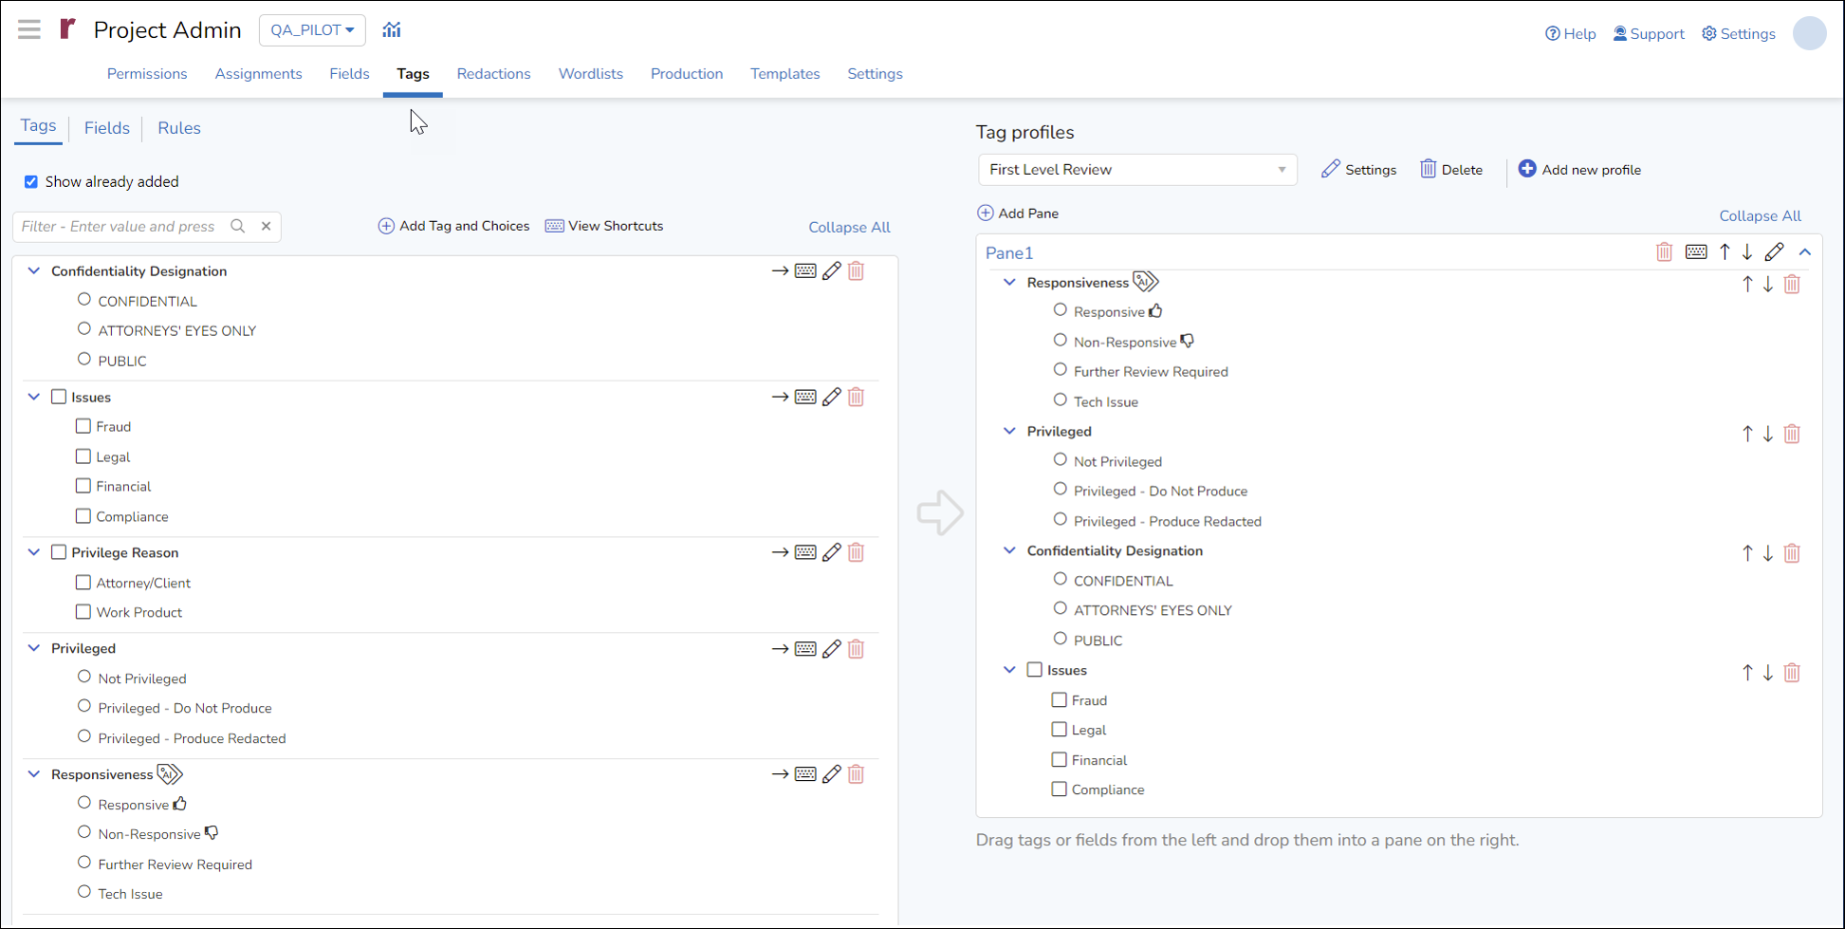Edit the Confidentiality Designation tag with pencil
The width and height of the screenshot is (1845, 929).
pyautogui.click(x=832, y=270)
